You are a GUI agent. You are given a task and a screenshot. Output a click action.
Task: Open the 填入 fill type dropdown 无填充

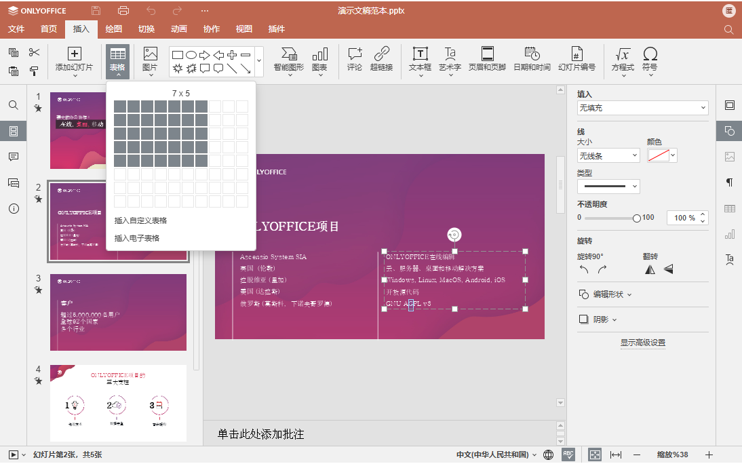click(x=642, y=108)
